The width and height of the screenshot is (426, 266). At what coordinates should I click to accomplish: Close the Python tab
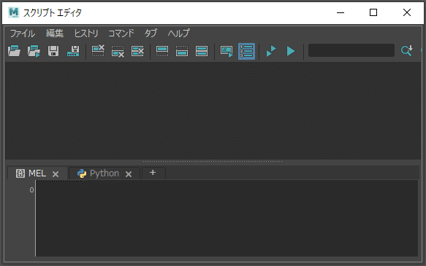(x=129, y=174)
